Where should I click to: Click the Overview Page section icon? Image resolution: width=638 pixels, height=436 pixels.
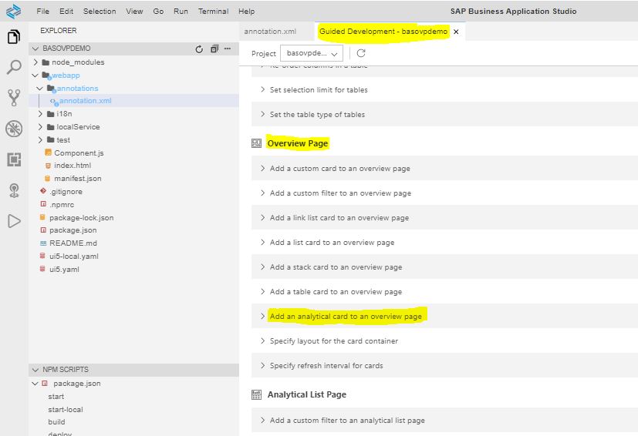tap(256, 143)
